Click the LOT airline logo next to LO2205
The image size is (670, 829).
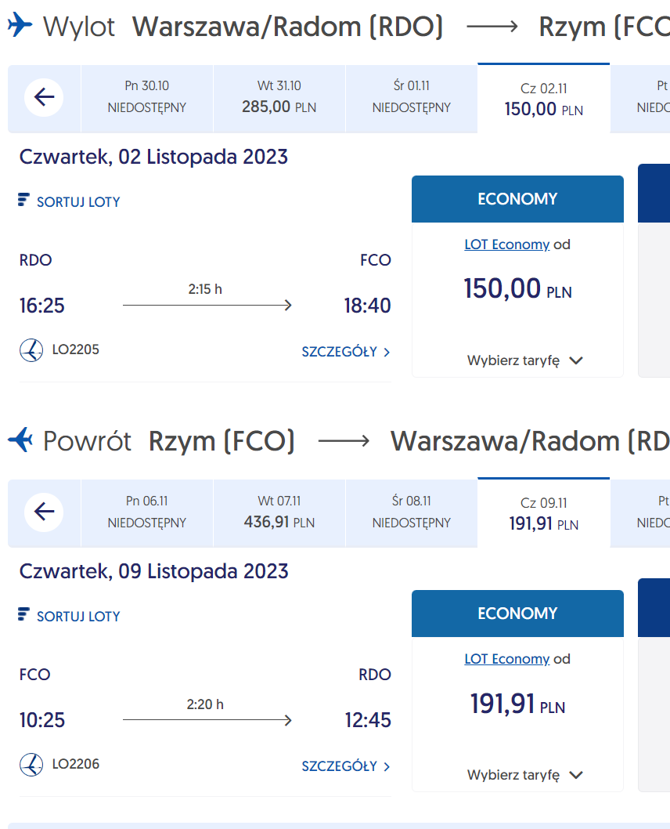coord(31,350)
